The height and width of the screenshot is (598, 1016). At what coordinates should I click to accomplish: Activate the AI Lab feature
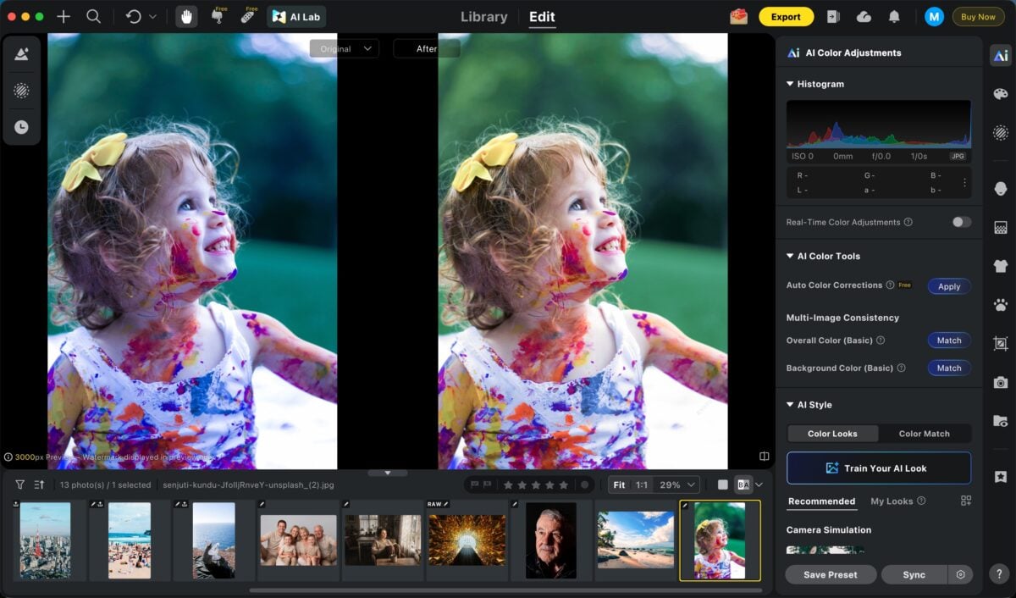295,16
